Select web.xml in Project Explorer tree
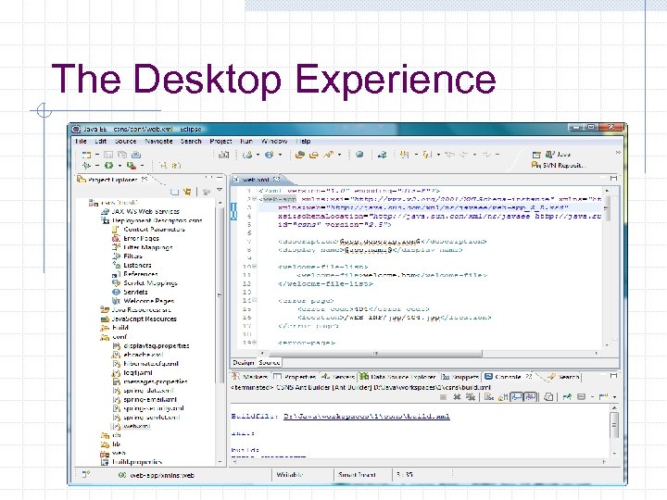Image resolution: width=667 pixels, height=500 pixels. (x=132, y=427)
